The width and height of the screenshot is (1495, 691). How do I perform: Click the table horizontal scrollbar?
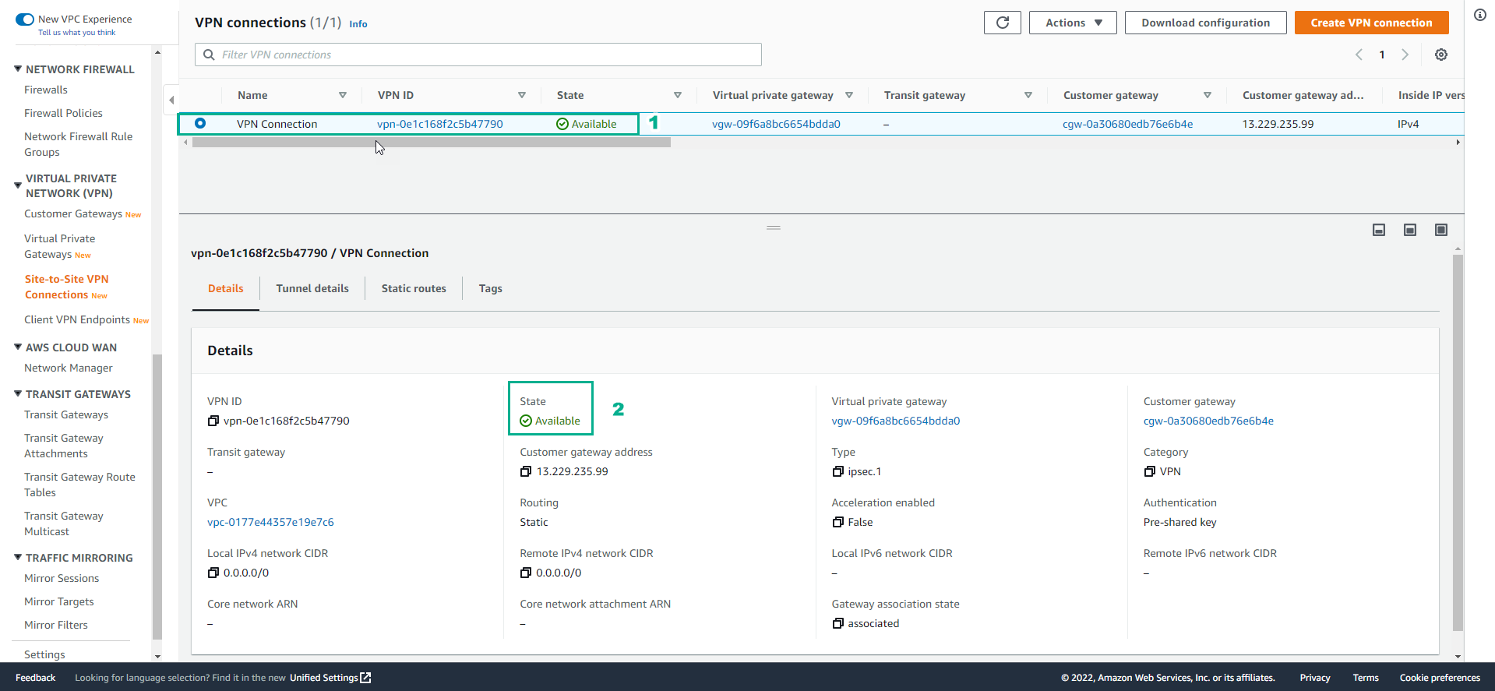coord(432,143)
